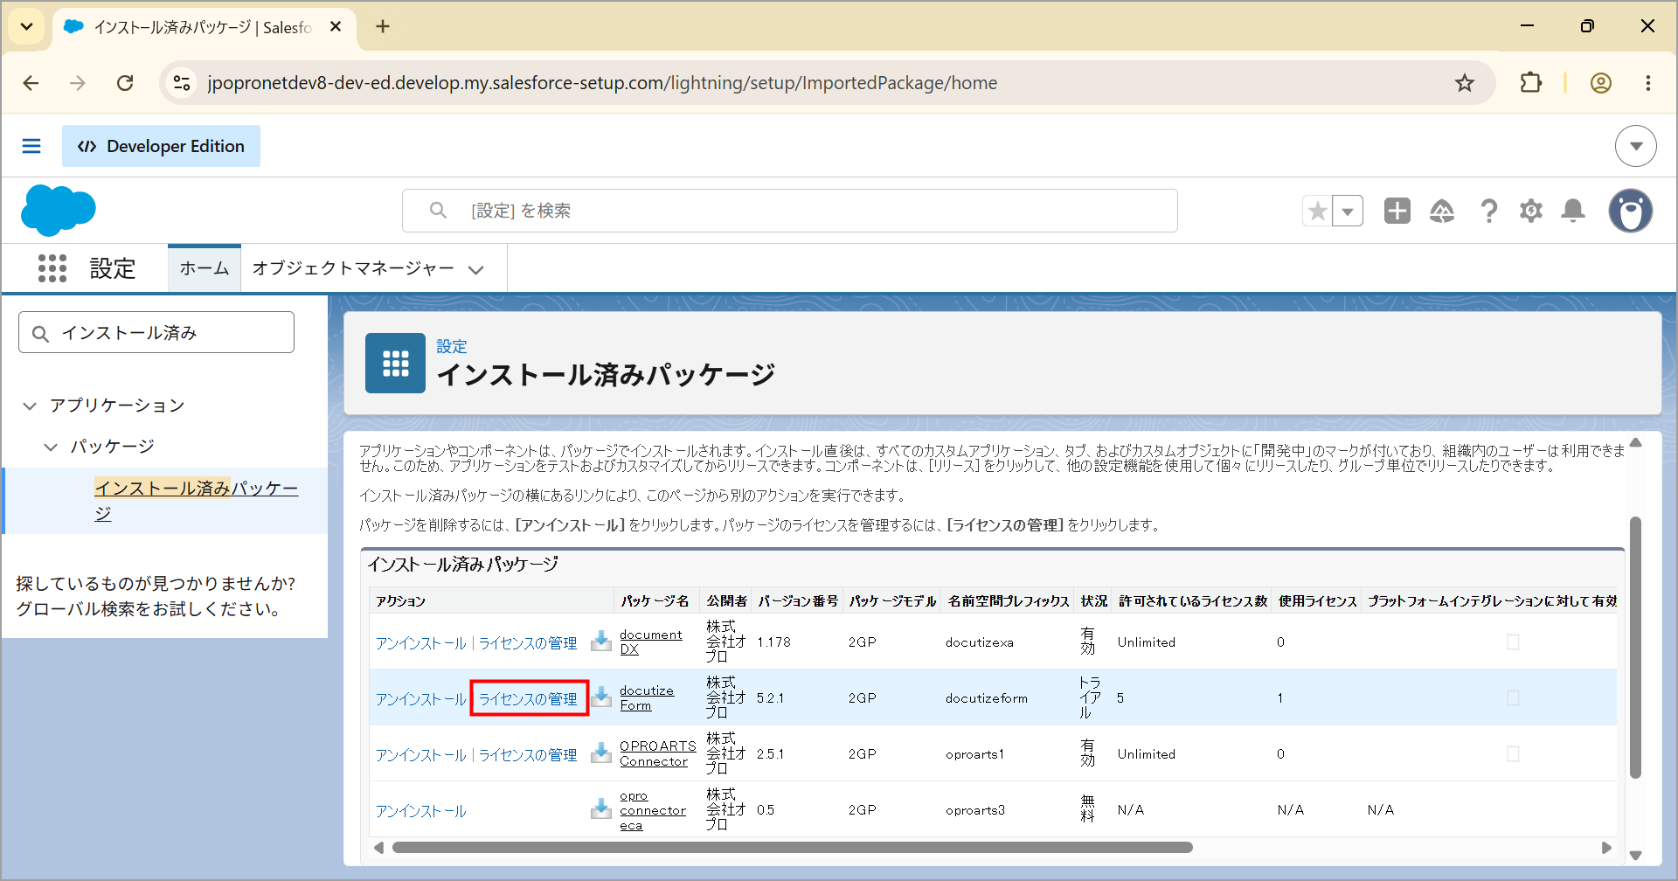Click the favorites star icon
This screenshot has width=1678, height=881.
(1318, 211)
